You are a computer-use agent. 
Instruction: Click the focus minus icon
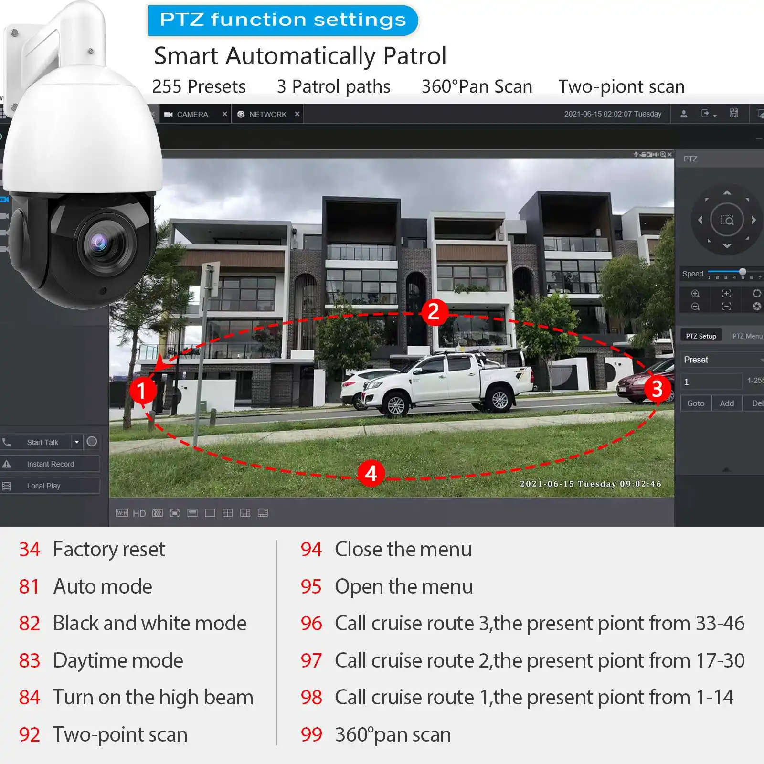pos(726,307)
